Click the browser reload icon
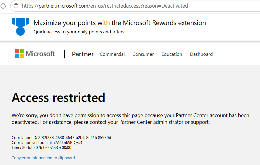This screenshot has height=165, width=260. click(x=3, y=6)
